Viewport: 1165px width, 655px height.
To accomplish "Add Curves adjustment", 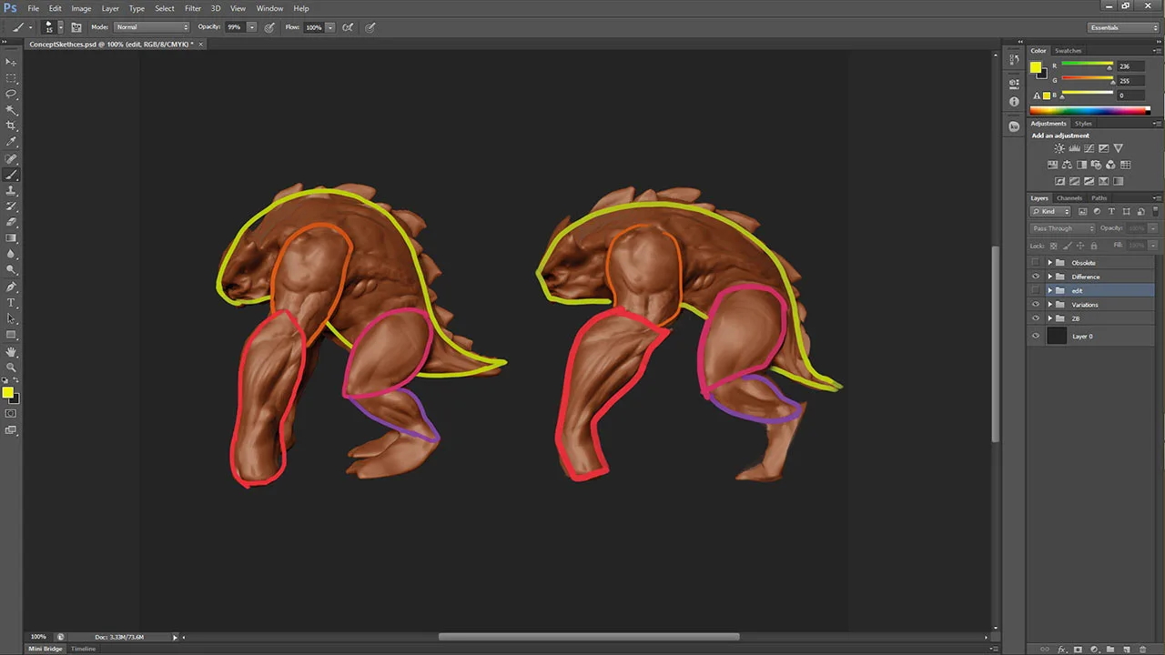I will click(x=1089, y=148).
